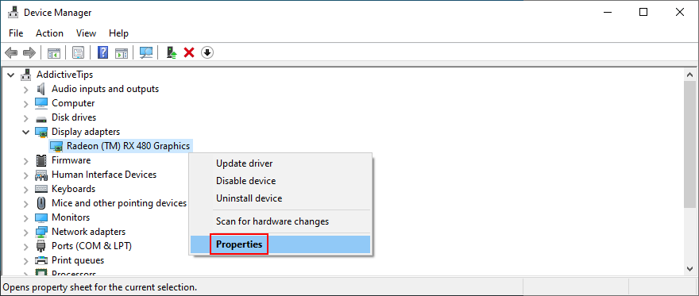Image resolution: width=699 pixels, height=296 pixels.
Task: Select the Radeon (TM) RX 480 Graphics device
Action: pos(129,146)
